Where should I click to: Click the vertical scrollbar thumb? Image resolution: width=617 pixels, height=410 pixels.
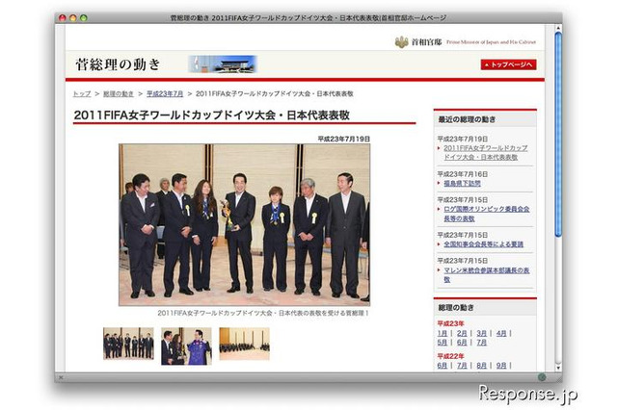pos(558,135)
